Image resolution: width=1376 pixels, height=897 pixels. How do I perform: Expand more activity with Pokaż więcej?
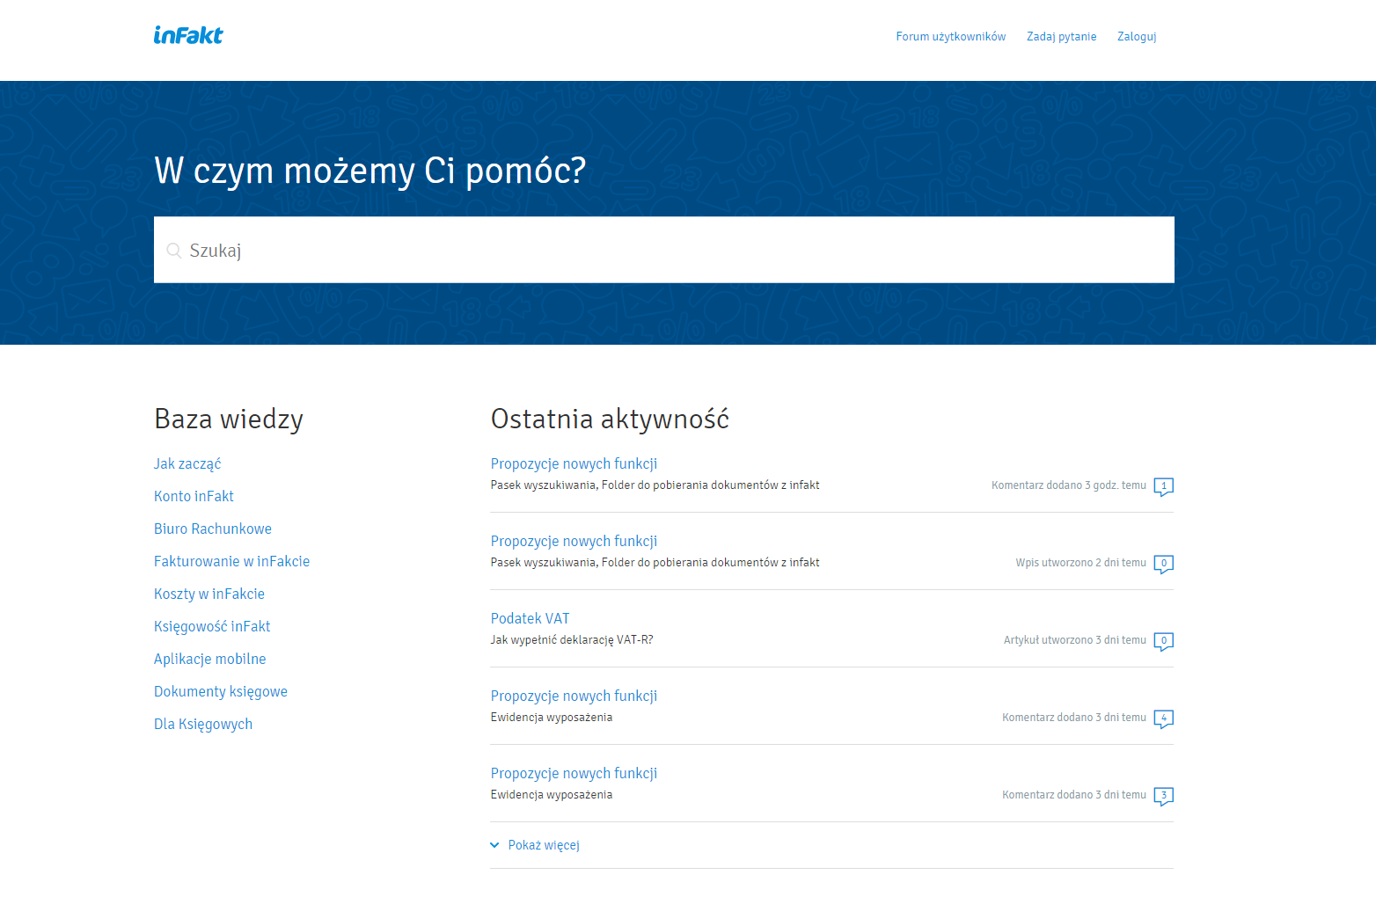coord(543,845)
